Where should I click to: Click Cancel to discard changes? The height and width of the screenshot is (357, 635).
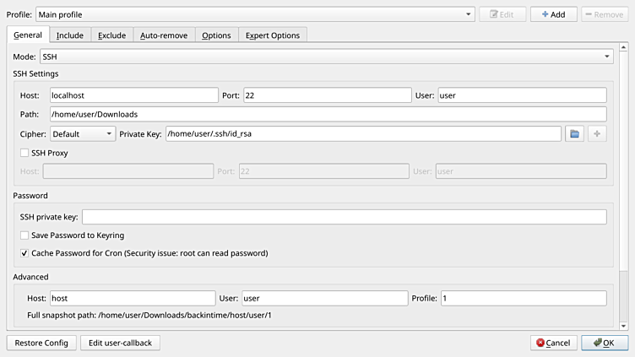tap(553, 343)
